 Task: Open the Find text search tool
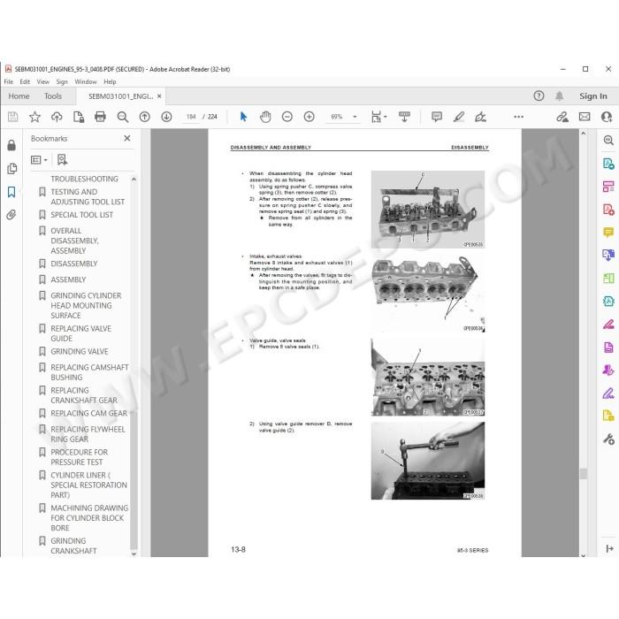(x=123, y=117)
